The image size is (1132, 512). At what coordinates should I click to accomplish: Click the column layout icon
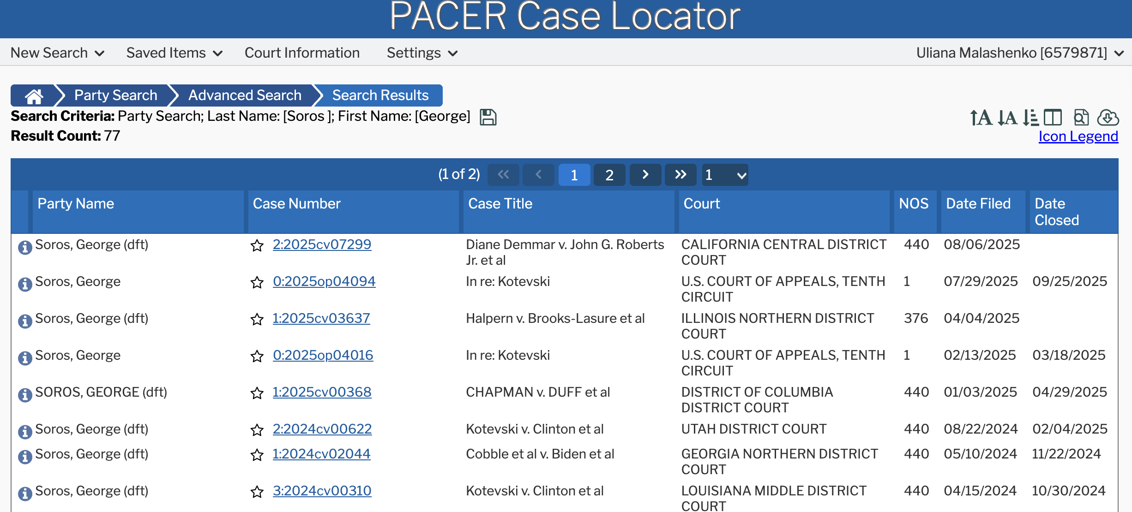pyautogui.click(x=1053, y=118)
